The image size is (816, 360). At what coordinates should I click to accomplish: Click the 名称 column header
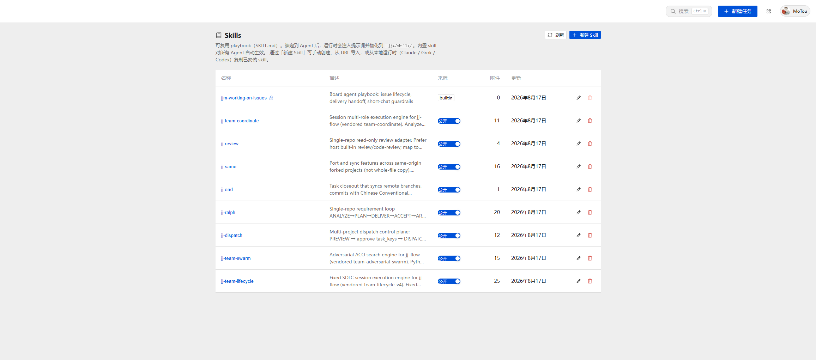click(x=226, y=78)
